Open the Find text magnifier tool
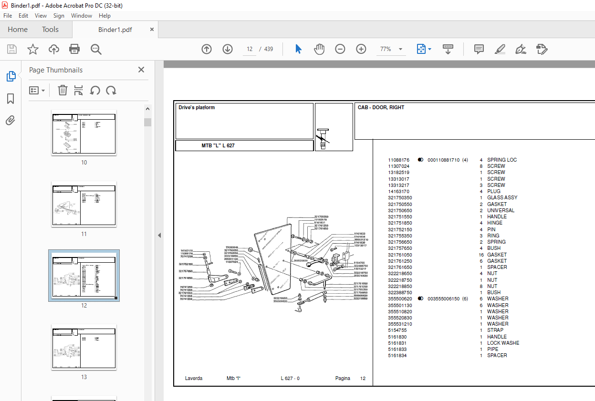The height and width of the screenshot is (401, 595). 96,49
